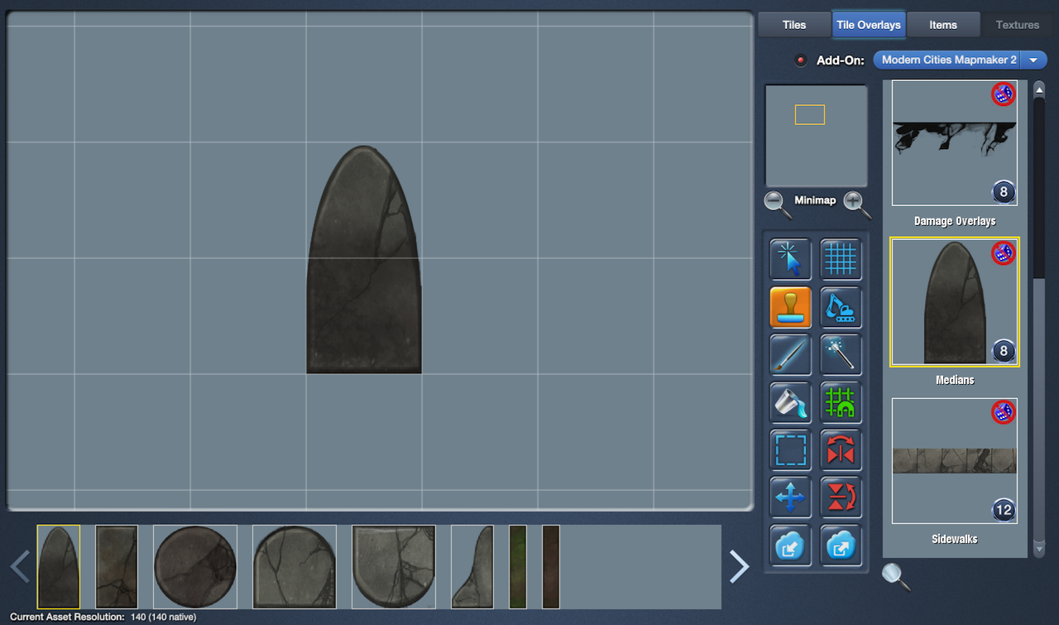Toggle dice icon on Medians category
Viewport: 1059px width, 625px height.
[1004, 253]
